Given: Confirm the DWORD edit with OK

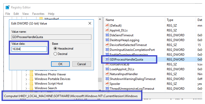Looking at the screenshot, I should click(x=60, y=64).
